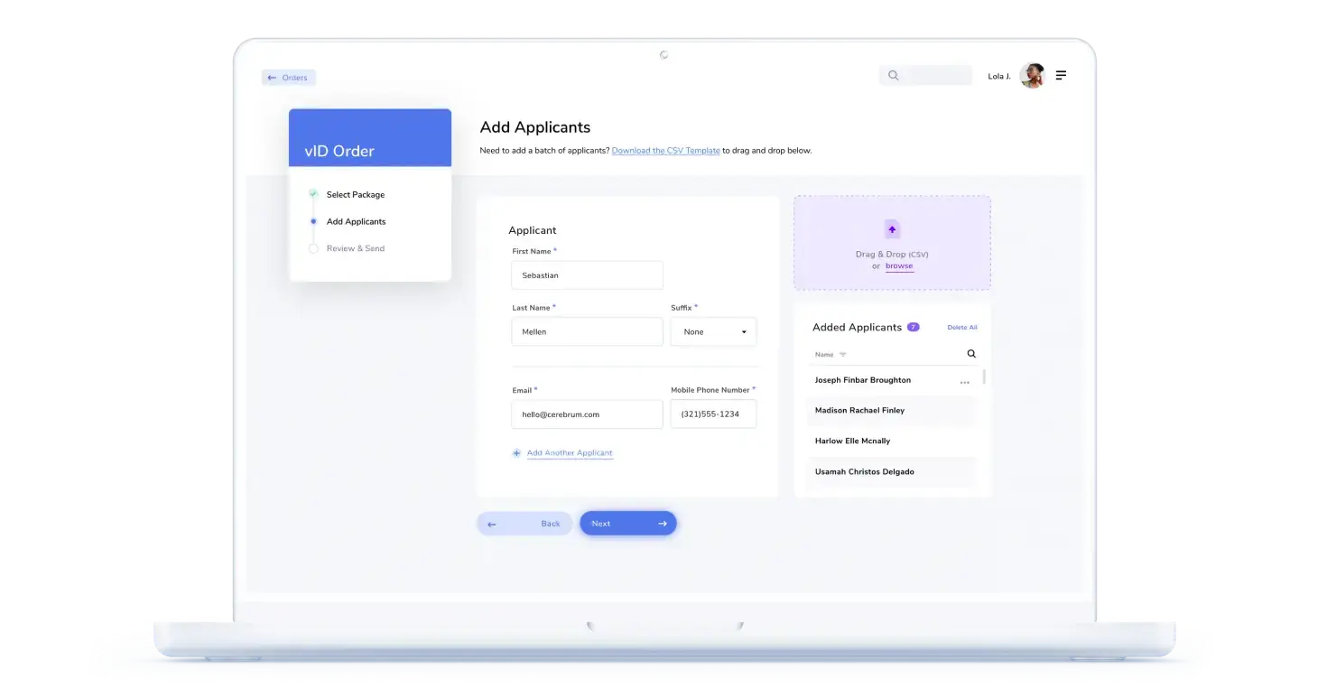Click the search magnifier in header
The width and height of the screenshot is (1327, 697).
[x=894, y=76]
